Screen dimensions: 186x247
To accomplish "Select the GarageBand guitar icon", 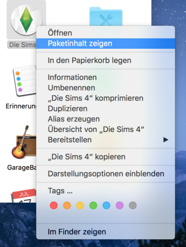I will pos(24,142).
